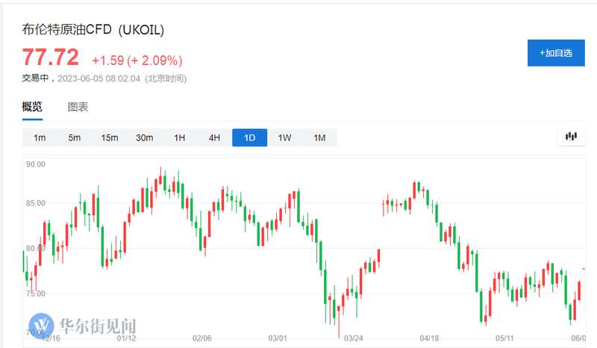Open the candlestick chart type icon
597x348 pixels.
(571, 137)
